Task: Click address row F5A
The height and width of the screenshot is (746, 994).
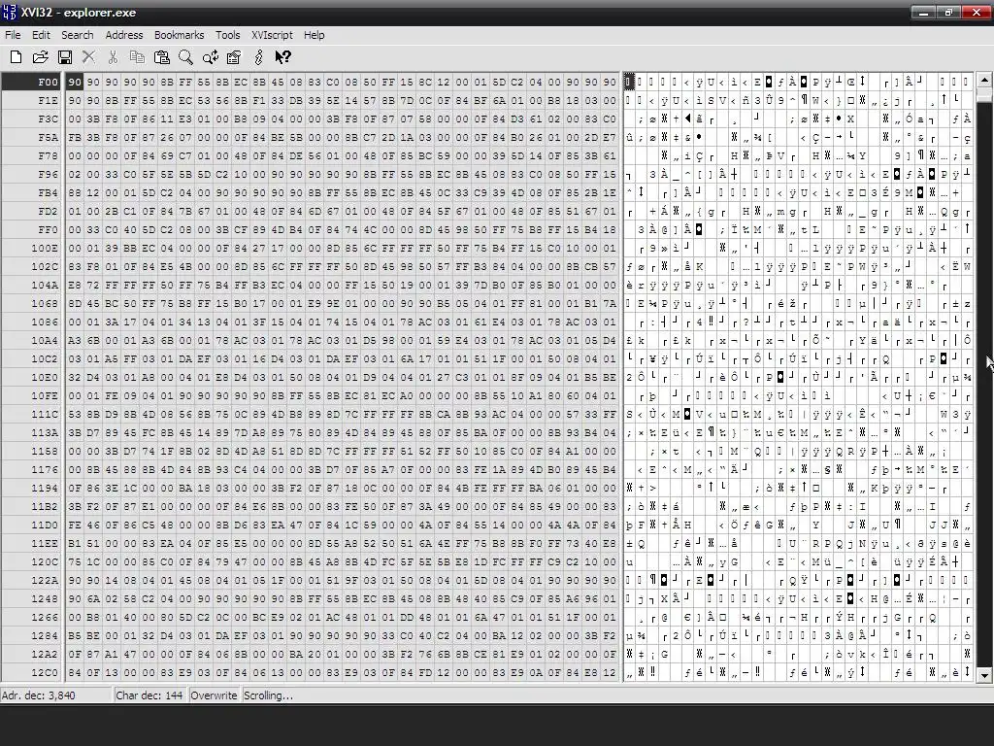Action: point(32,137)
